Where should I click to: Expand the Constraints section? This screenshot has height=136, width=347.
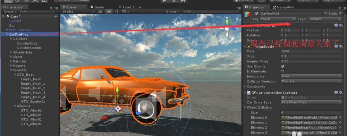[245, 86]
